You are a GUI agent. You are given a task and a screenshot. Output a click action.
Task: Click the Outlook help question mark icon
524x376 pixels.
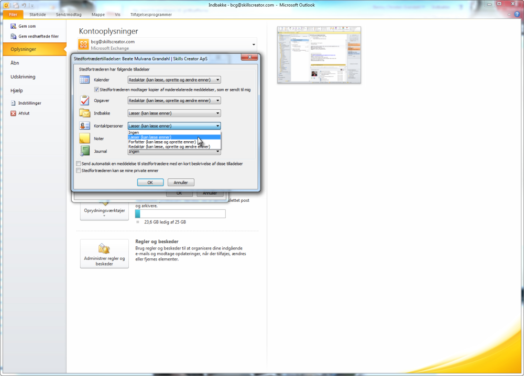(x=517, y=14)
